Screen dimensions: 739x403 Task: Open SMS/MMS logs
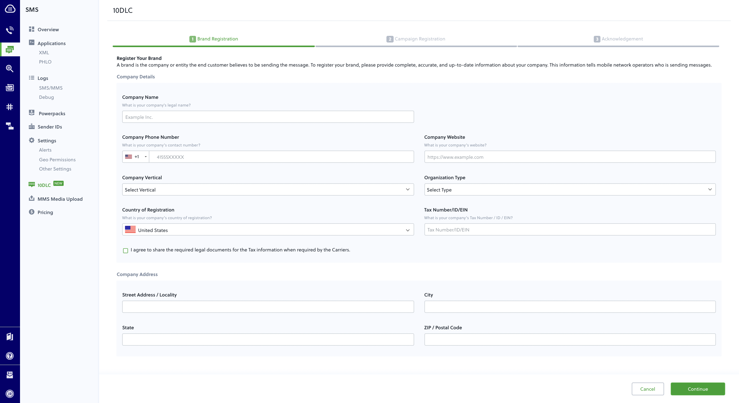coord(51,88)
